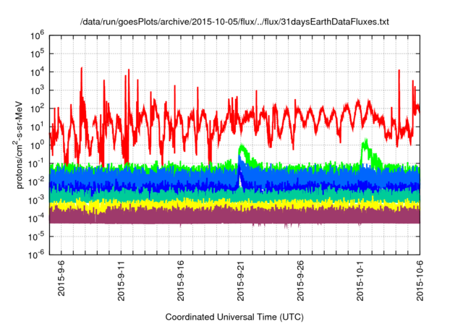
Task: Click the 2015-10-1 date tick label
Action: (360, 281)
